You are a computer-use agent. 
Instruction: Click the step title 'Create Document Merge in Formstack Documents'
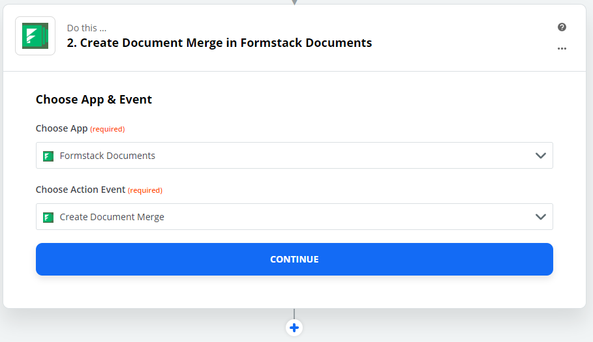pyautogui.click(x=219, y=43)
